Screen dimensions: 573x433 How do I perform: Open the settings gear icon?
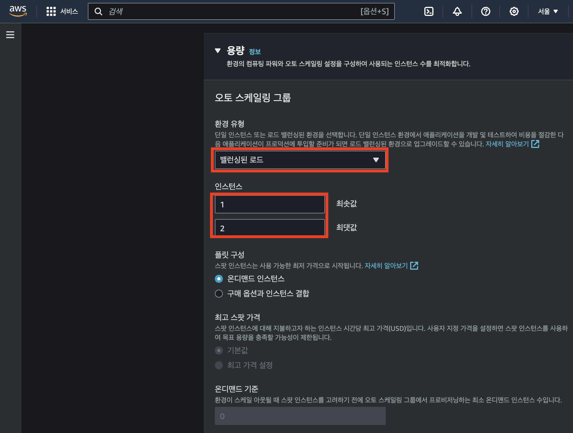pyautogui.click(x=514, y=11)
